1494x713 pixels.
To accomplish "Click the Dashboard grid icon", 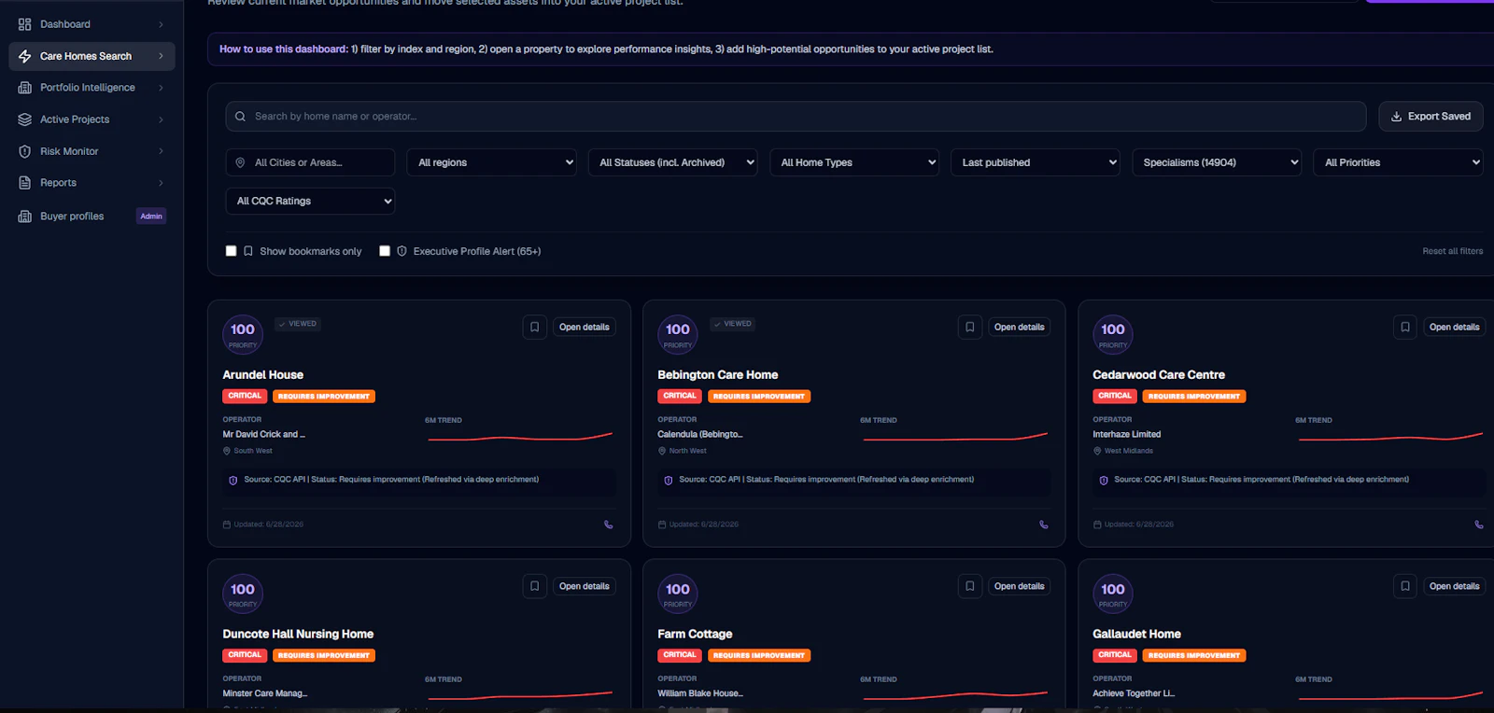I will pos(25,24).
